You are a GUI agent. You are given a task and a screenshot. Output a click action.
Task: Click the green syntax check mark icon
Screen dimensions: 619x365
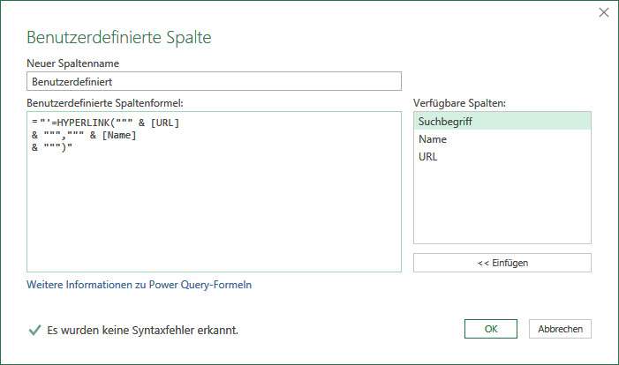pyautogui.click(x=34, y=330)
